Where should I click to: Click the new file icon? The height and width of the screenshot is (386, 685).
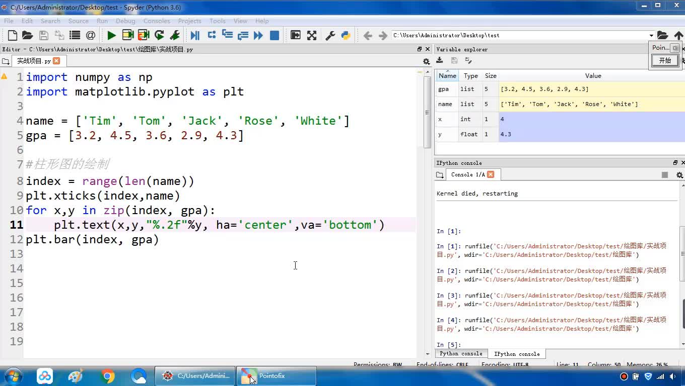[13, 35]
